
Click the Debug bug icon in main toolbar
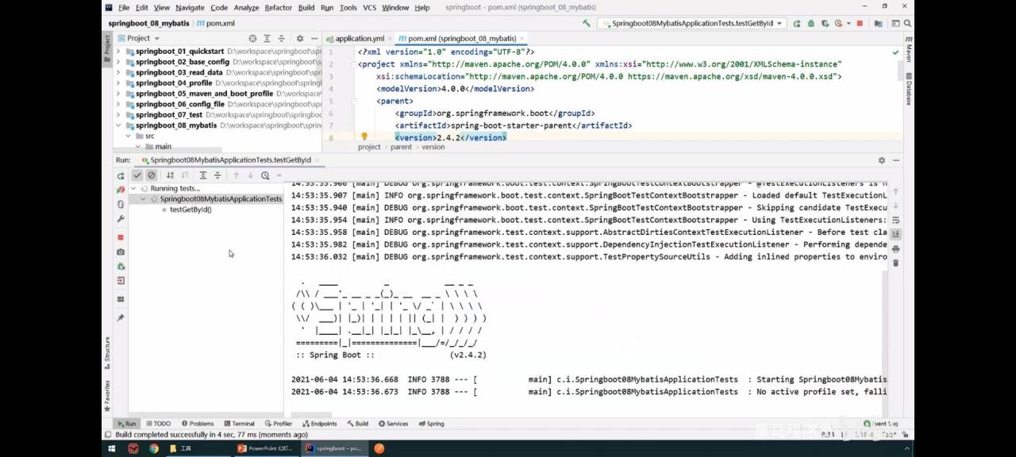[810, 23]
